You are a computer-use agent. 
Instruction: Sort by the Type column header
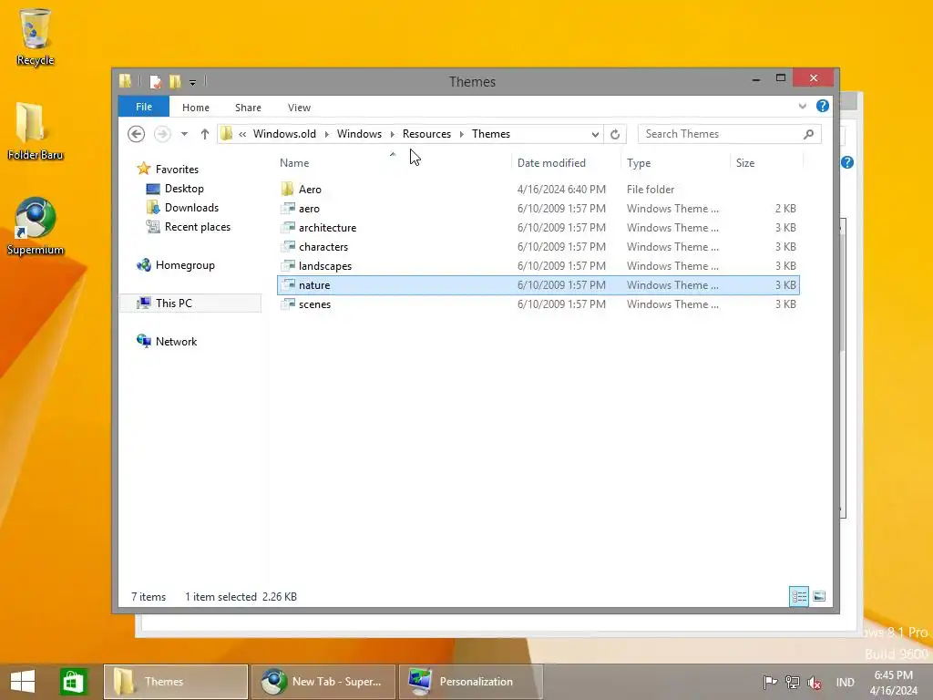point(639,163)
